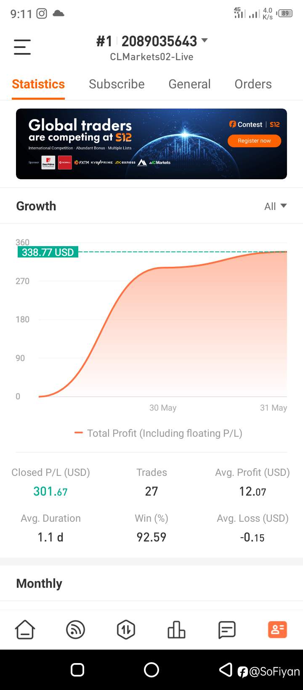This screenshot has height=690, width=303.
Task: Open the Orders tab
Action: 253,84
